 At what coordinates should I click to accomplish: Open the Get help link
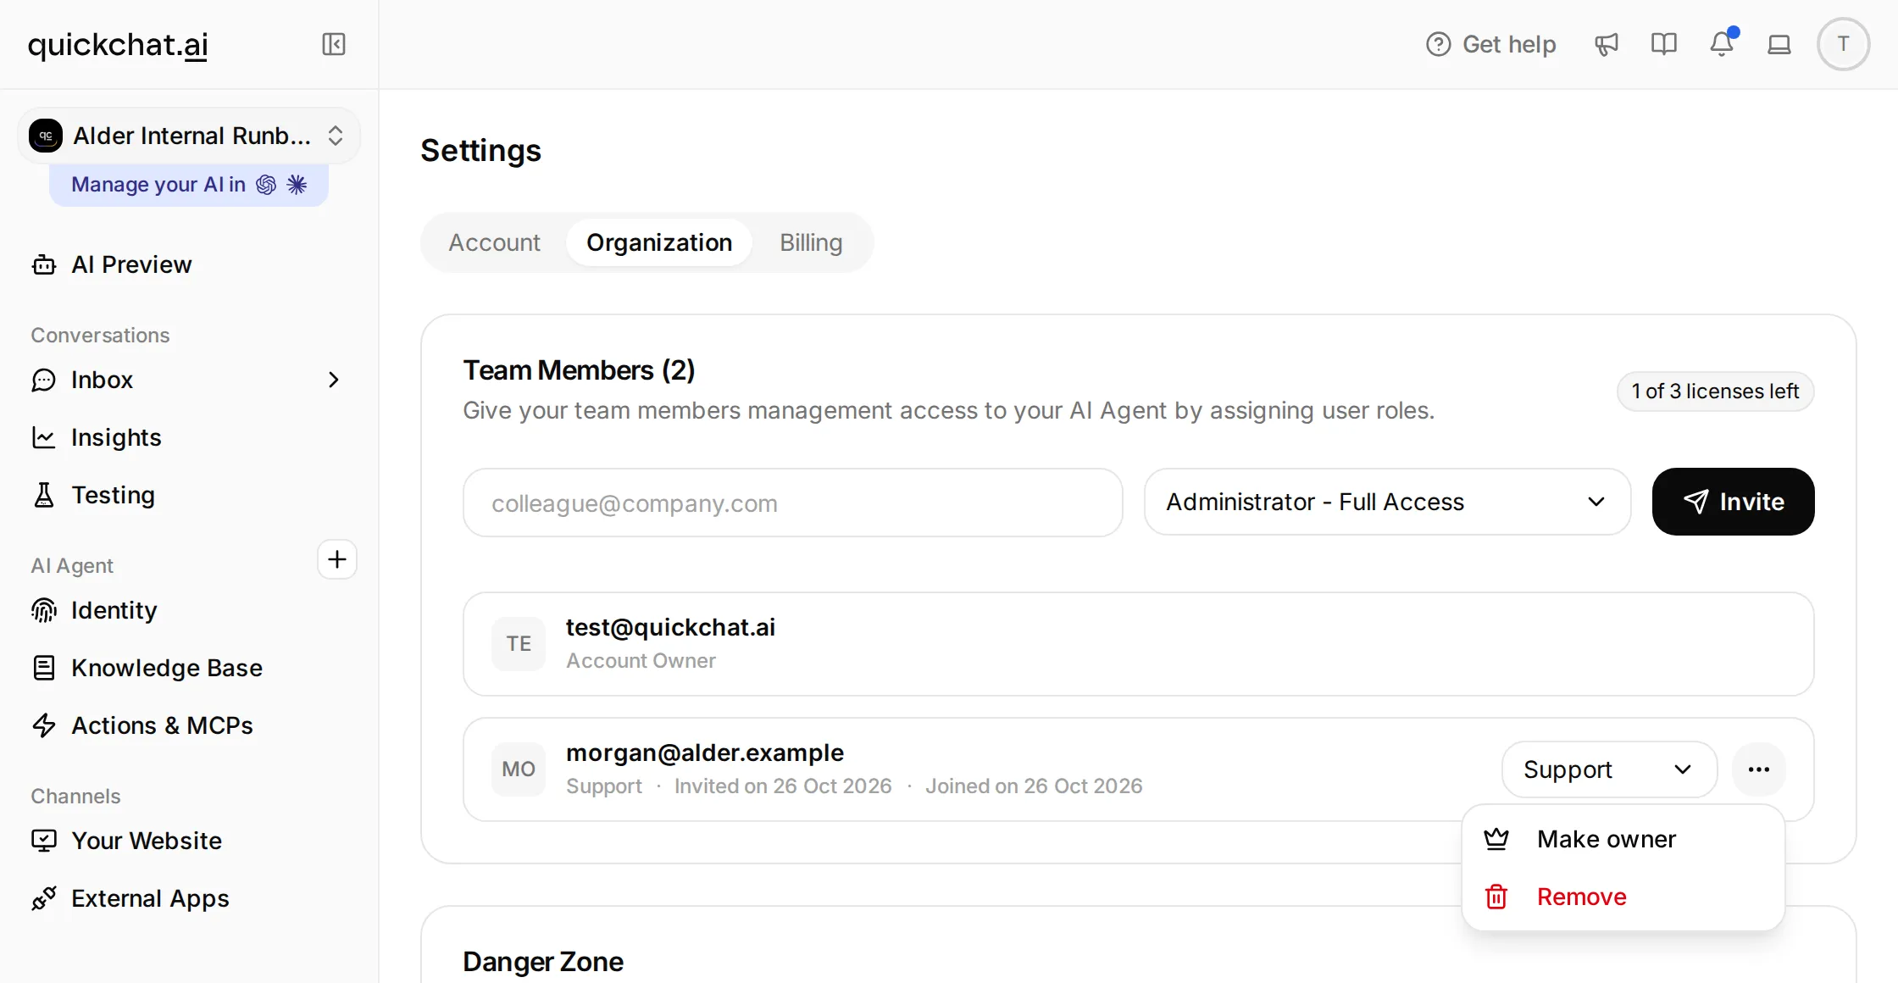coord(1491,44)
